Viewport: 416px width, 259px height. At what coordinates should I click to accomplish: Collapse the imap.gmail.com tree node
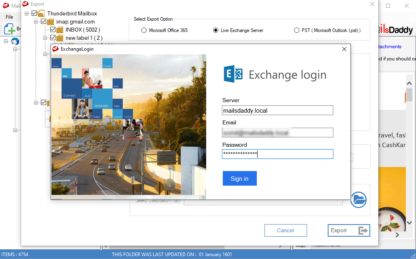pyautogui.click(x=36, y=21)
